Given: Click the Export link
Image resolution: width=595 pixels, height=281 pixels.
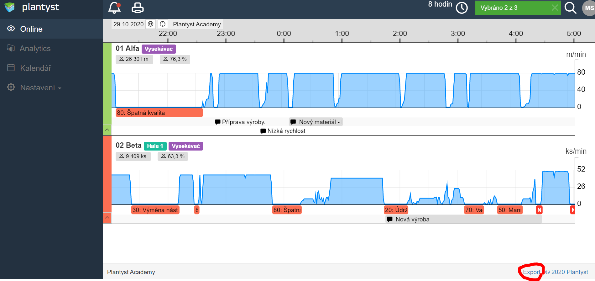Looking at the screenshot, I should 532,272.
